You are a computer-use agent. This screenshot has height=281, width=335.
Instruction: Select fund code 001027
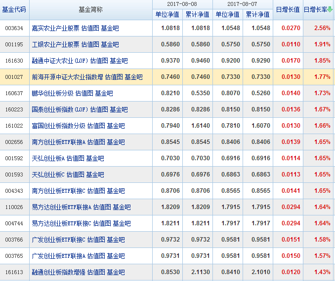tap(14, 77)
